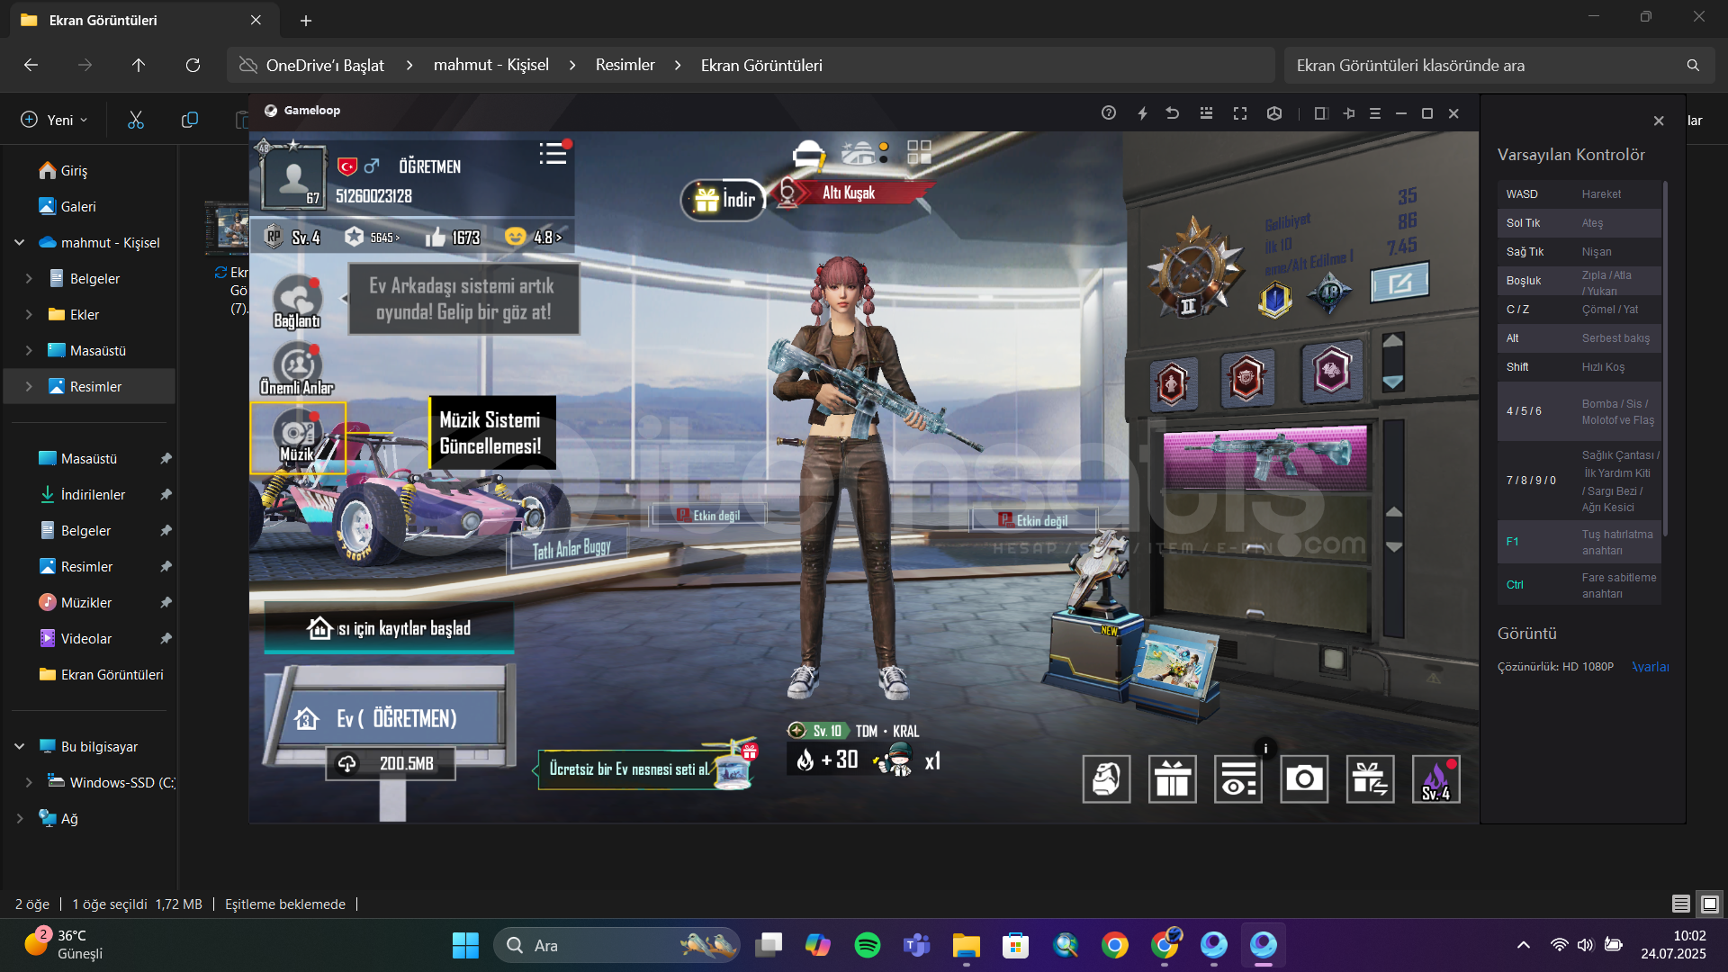Expand the Ekler folder node

pyautogui.click(x=29, y=315)
